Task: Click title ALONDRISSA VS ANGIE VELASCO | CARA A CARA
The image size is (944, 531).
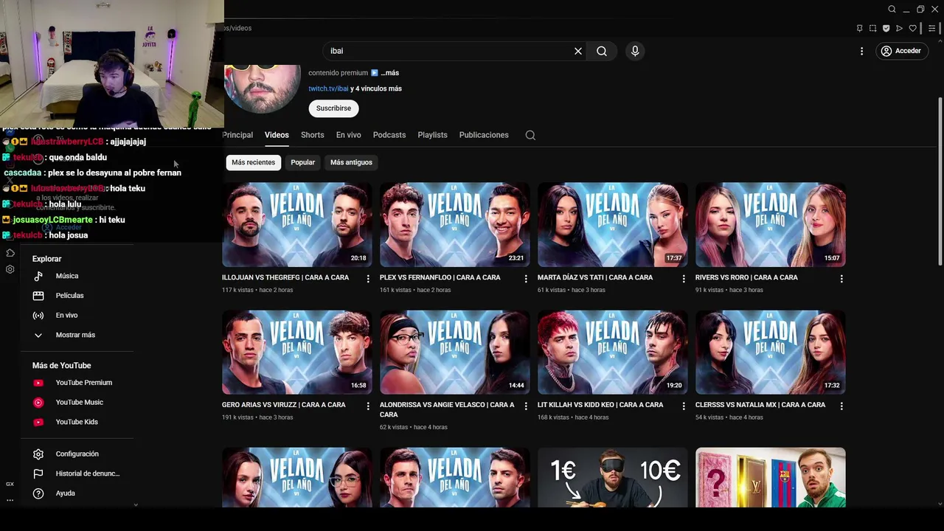Action: click(447, 409)
